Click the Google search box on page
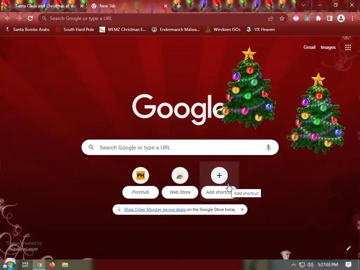Screen dimensions: 360x270 tap(180, 147)
